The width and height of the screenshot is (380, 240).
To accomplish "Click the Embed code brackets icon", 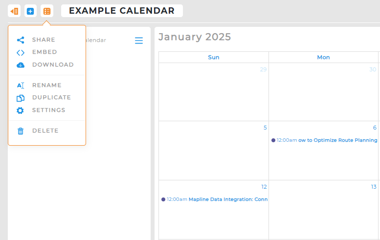I will coord(21,52).
